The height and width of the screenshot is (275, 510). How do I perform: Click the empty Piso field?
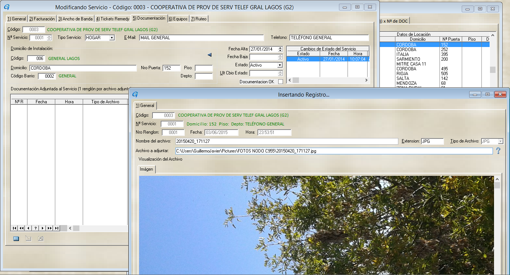204,68
